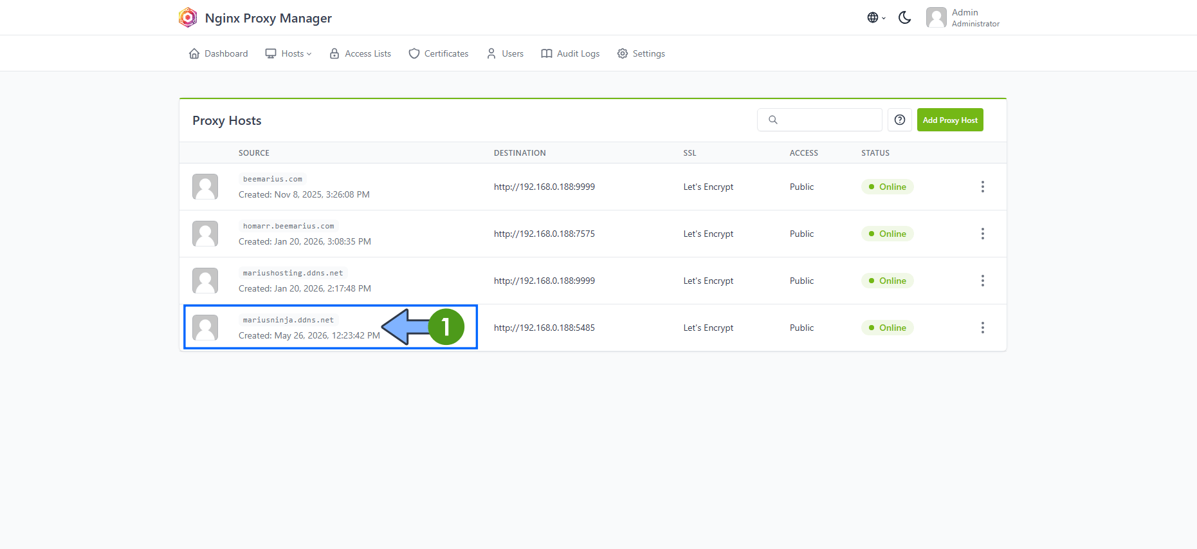Click the Add Proxy Host button
Image resolution: width=1197 pixels, height=549 pixels.
click(x=950, y=120)
